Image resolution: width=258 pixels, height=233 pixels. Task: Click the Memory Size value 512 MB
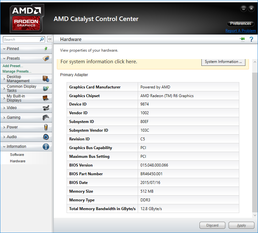click(147, 191)
